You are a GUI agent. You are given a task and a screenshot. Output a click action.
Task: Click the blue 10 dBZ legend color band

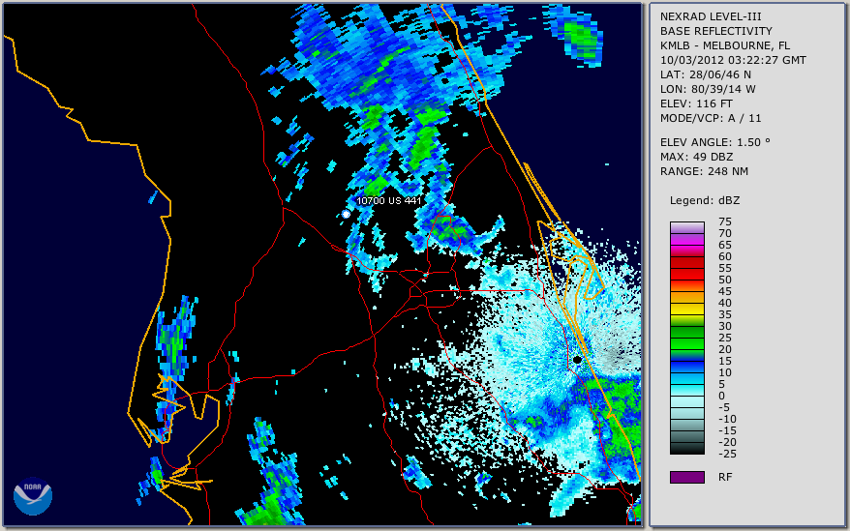[x=686, y=367]
